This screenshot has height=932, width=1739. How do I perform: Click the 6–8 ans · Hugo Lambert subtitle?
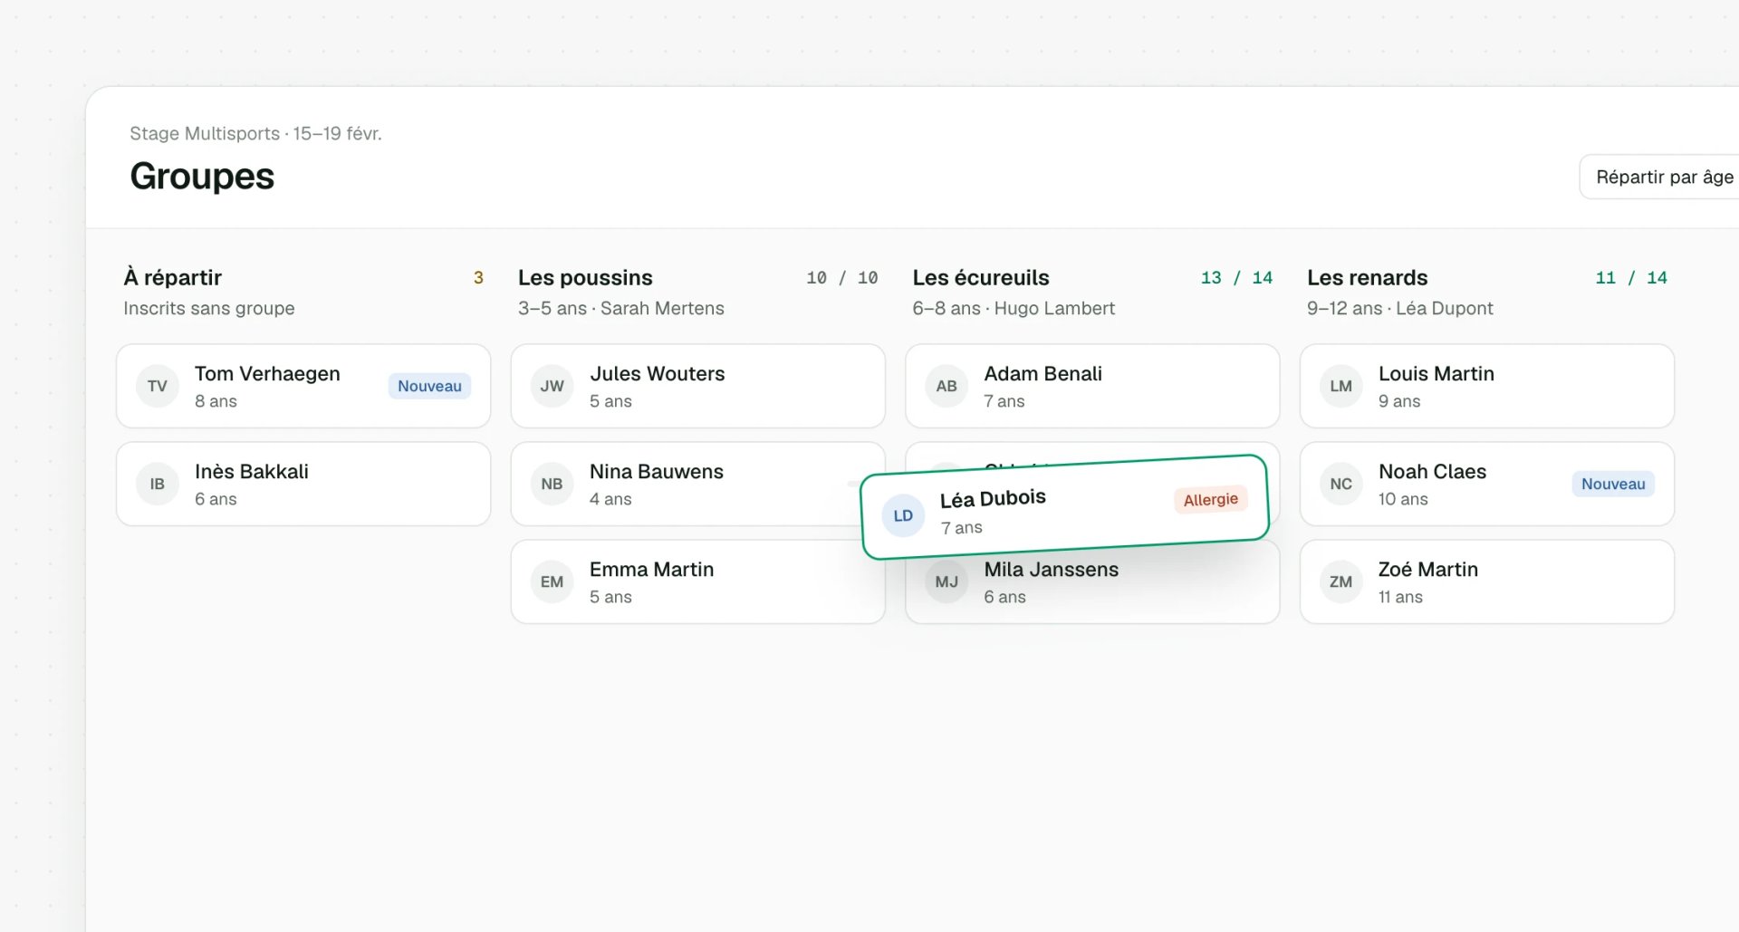click(1014, 308)
